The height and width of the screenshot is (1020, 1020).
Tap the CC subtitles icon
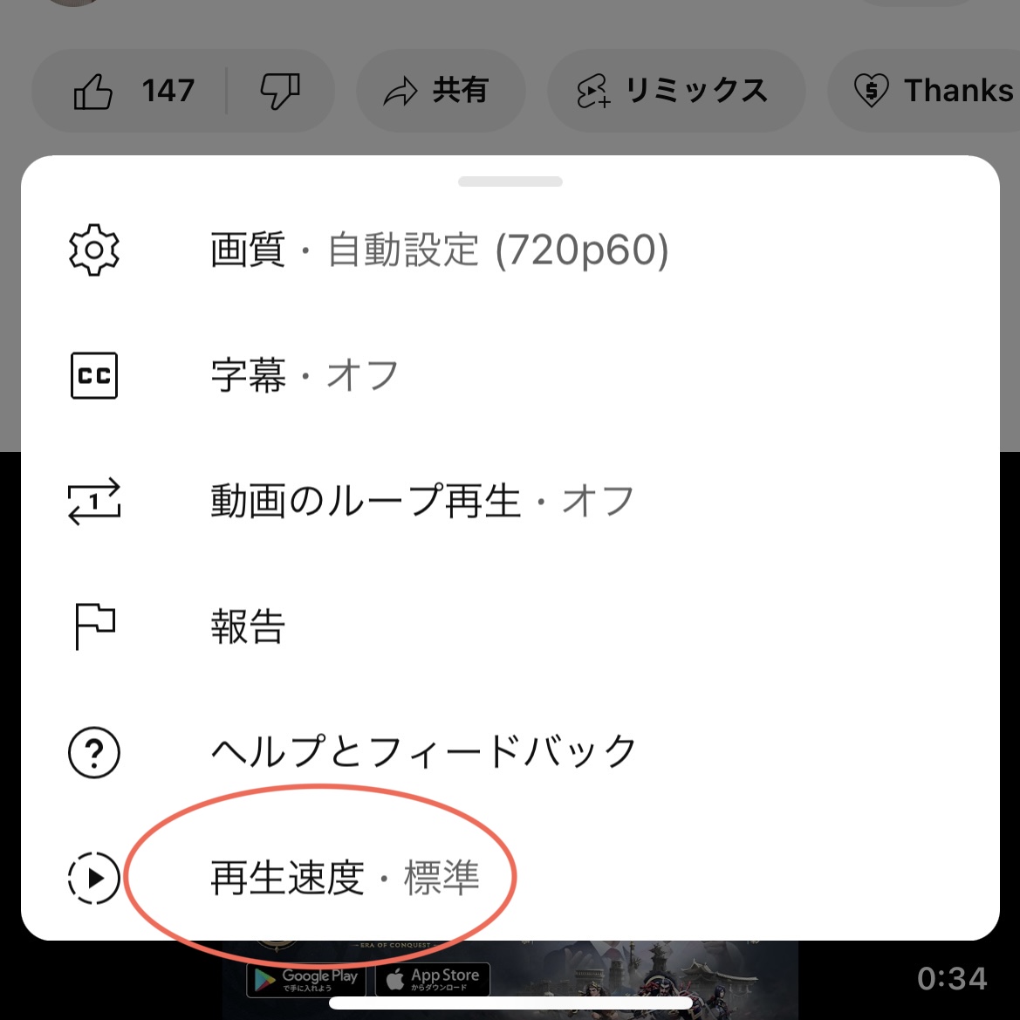[x=93, y=375]
